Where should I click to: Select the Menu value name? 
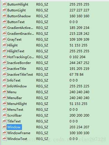(x=12, y=92)
